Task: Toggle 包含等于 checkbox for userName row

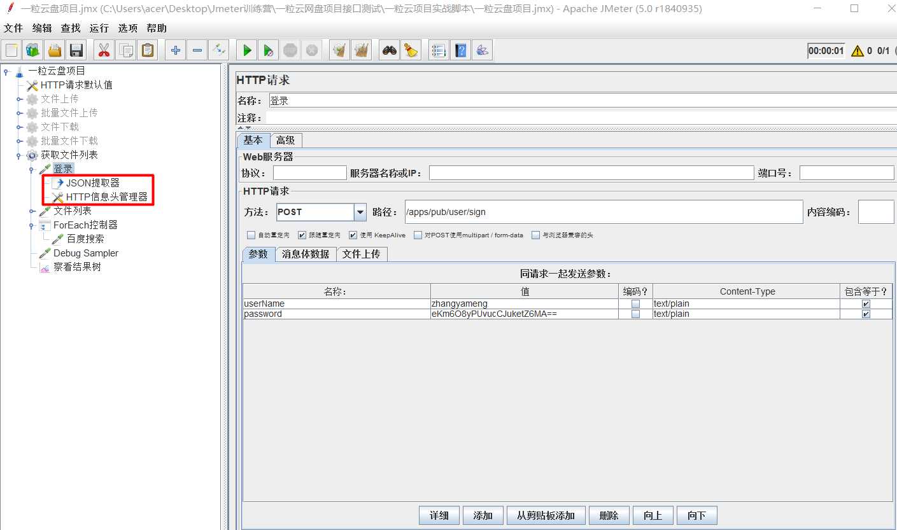Action: click(866, 304)
